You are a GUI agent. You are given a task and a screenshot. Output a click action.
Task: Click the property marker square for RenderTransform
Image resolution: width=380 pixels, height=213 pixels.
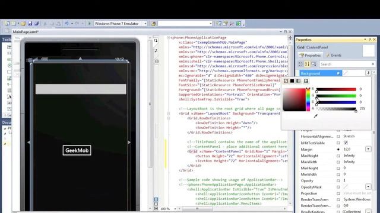[x=338, y=200]
